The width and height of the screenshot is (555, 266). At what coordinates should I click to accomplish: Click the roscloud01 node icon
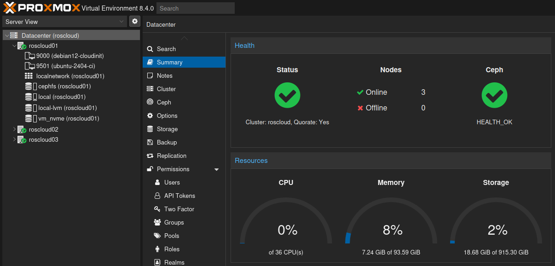[x=22, y=46]
